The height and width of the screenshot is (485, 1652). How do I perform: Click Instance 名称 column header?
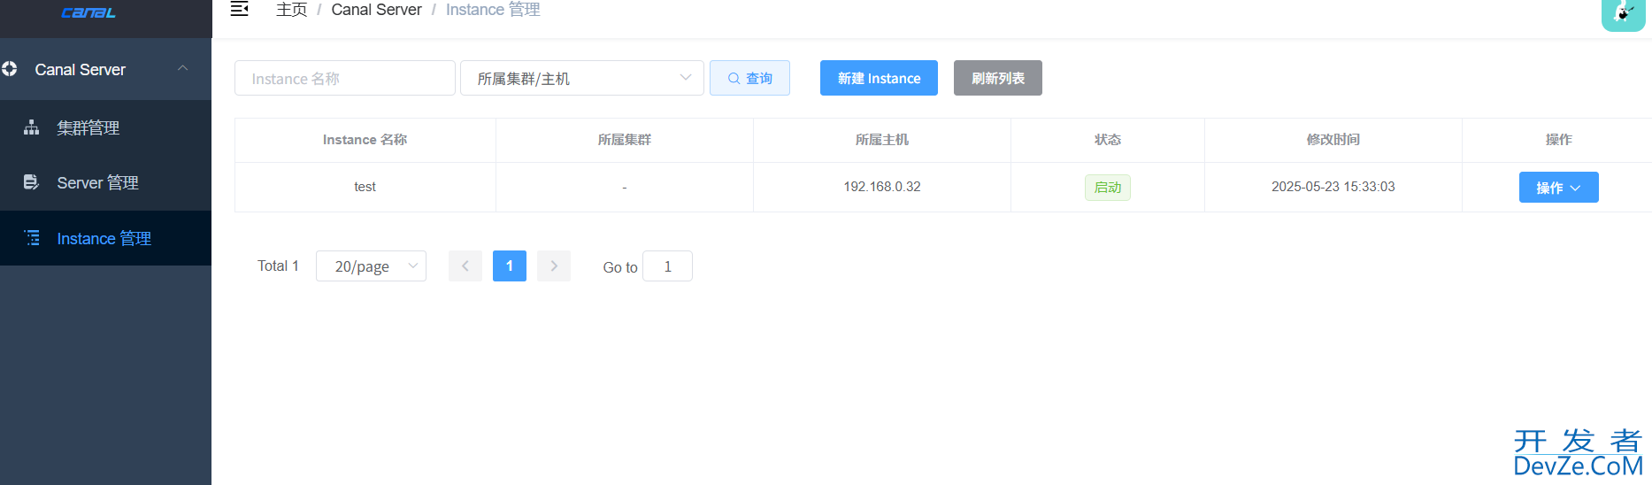[365, 140]
